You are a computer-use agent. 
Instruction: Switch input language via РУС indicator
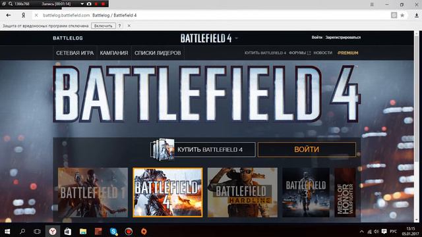point(393,231)
